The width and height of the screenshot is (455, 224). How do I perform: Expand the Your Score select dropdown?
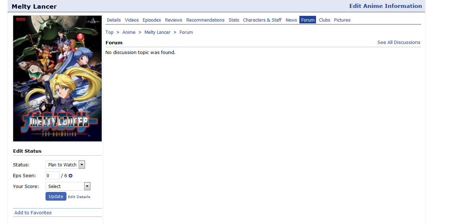pyautogui.click(x=68, y=186)
